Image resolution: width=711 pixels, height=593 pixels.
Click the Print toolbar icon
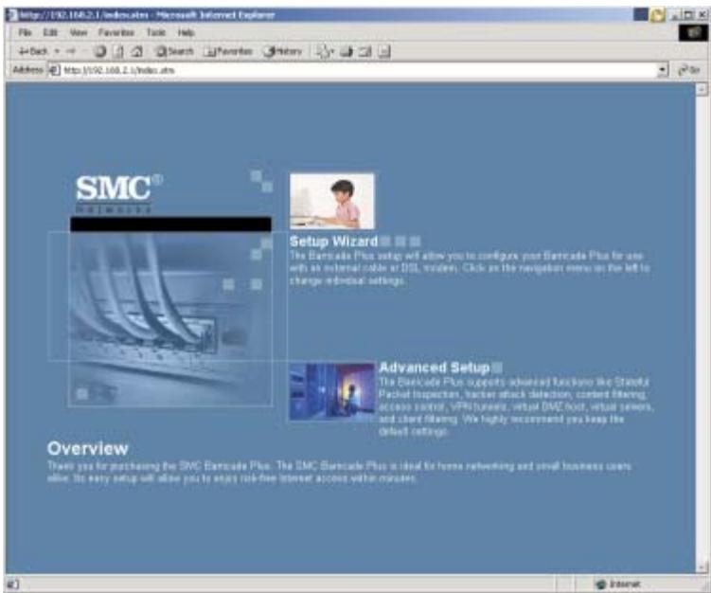click(x=347, y=52)
